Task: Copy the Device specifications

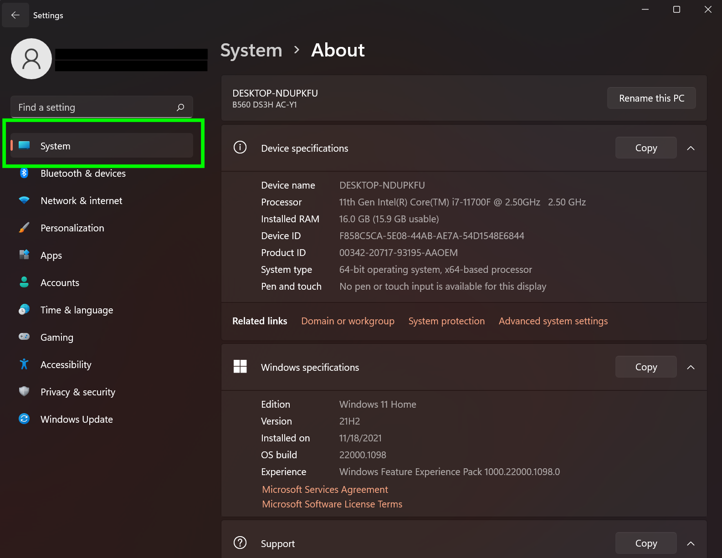Action: [645, 148]
